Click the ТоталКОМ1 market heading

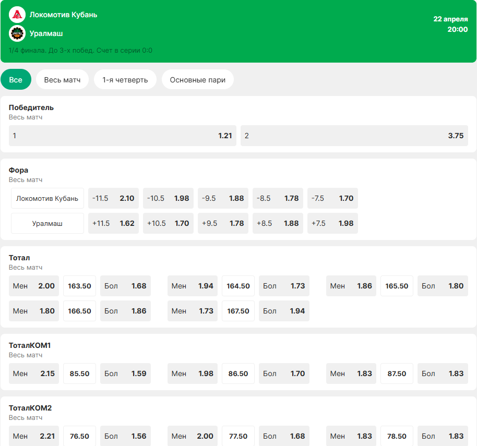coord(30,345)
